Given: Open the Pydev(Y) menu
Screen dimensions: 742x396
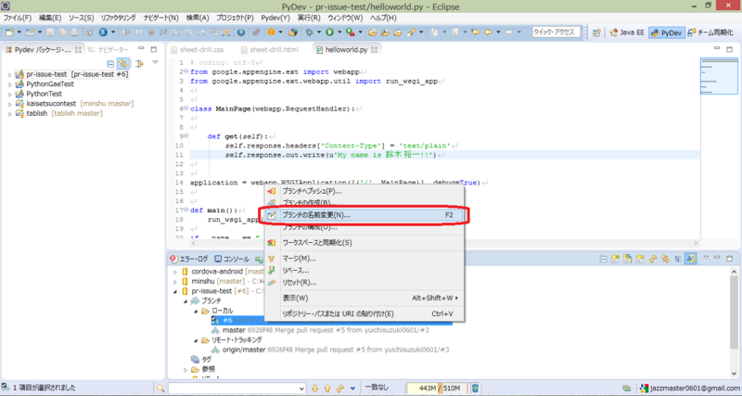Looking at the screenshot, I should (275, 18).
